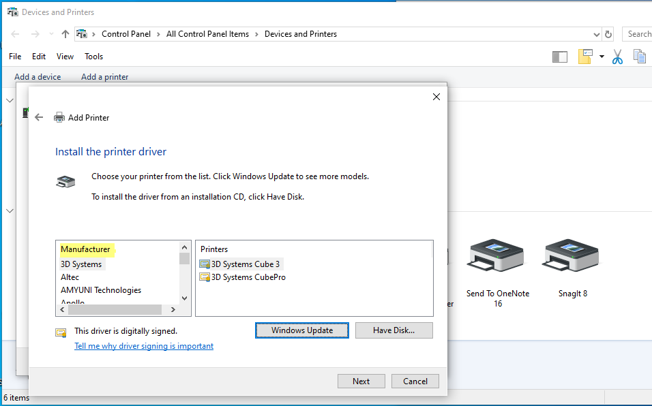Click the printer icon next to Add Printer title
652x406 pixels.
point(59,117)
